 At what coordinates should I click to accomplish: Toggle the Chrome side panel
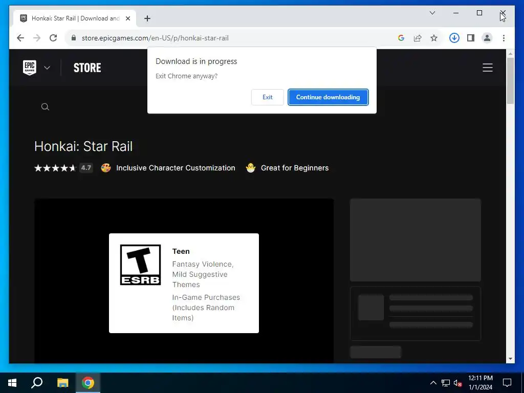tap(471, 38)
